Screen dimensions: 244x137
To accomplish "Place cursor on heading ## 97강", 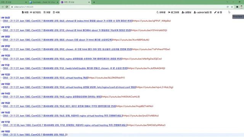I will tap(6, 122).
